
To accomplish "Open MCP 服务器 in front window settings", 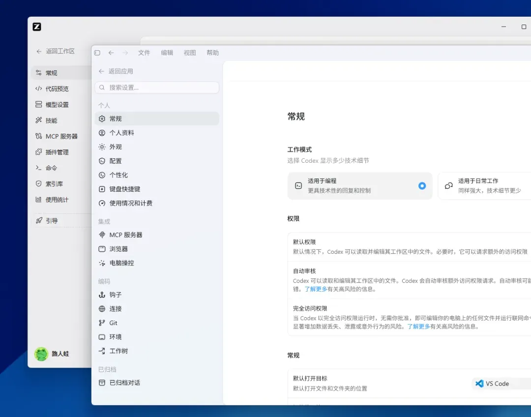I will [157, 235].
